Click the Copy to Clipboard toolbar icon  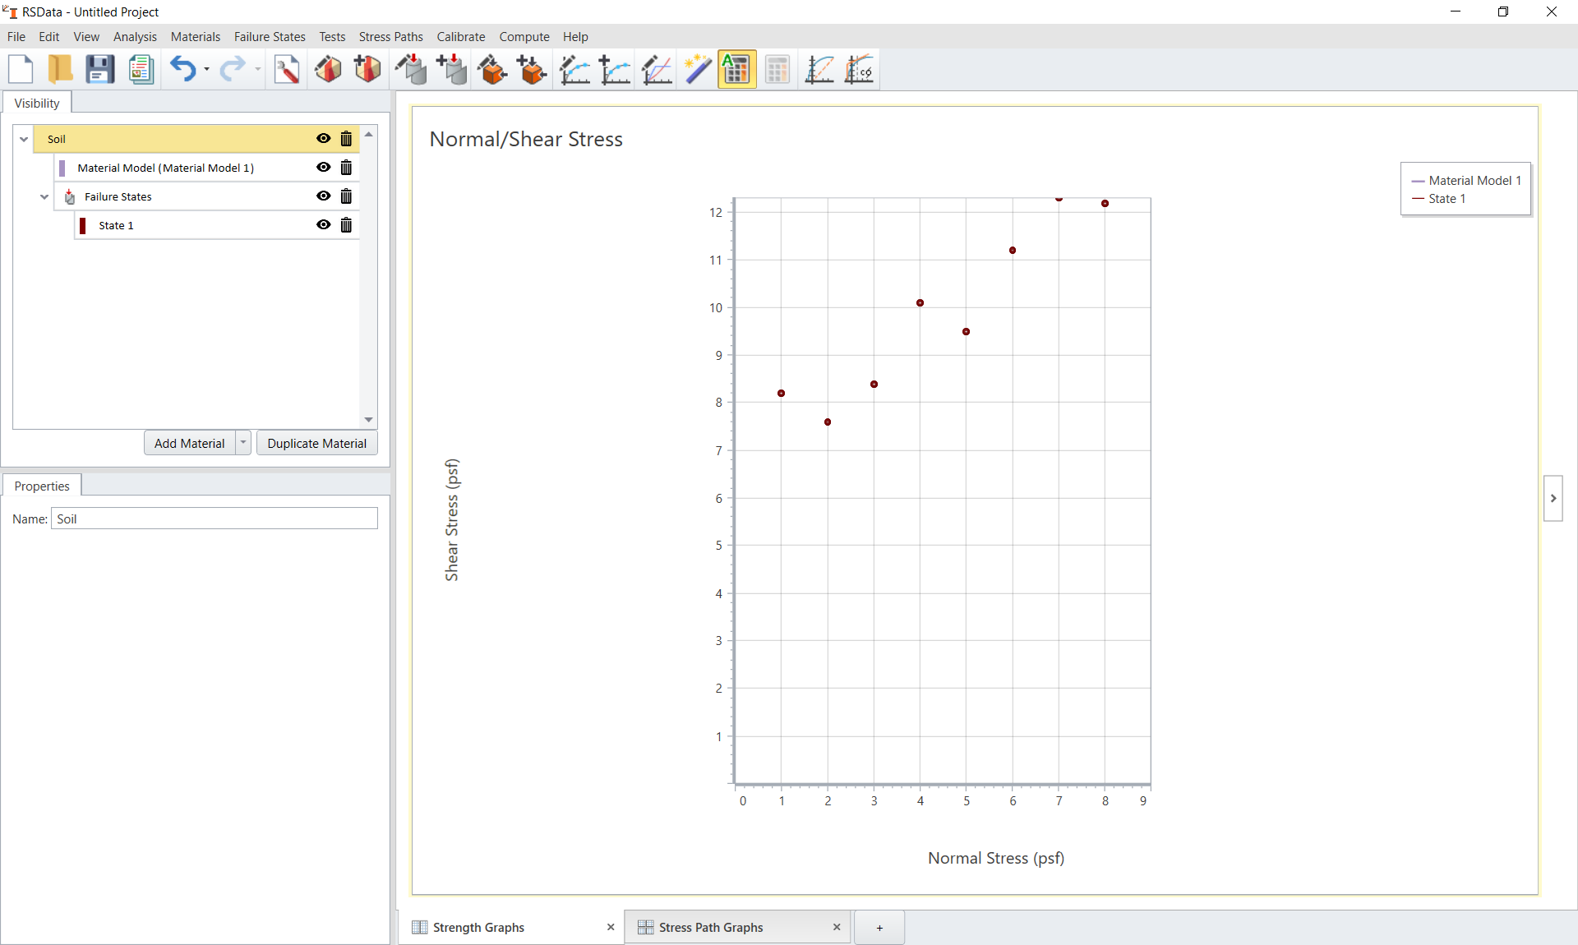[x=141, y=69]
